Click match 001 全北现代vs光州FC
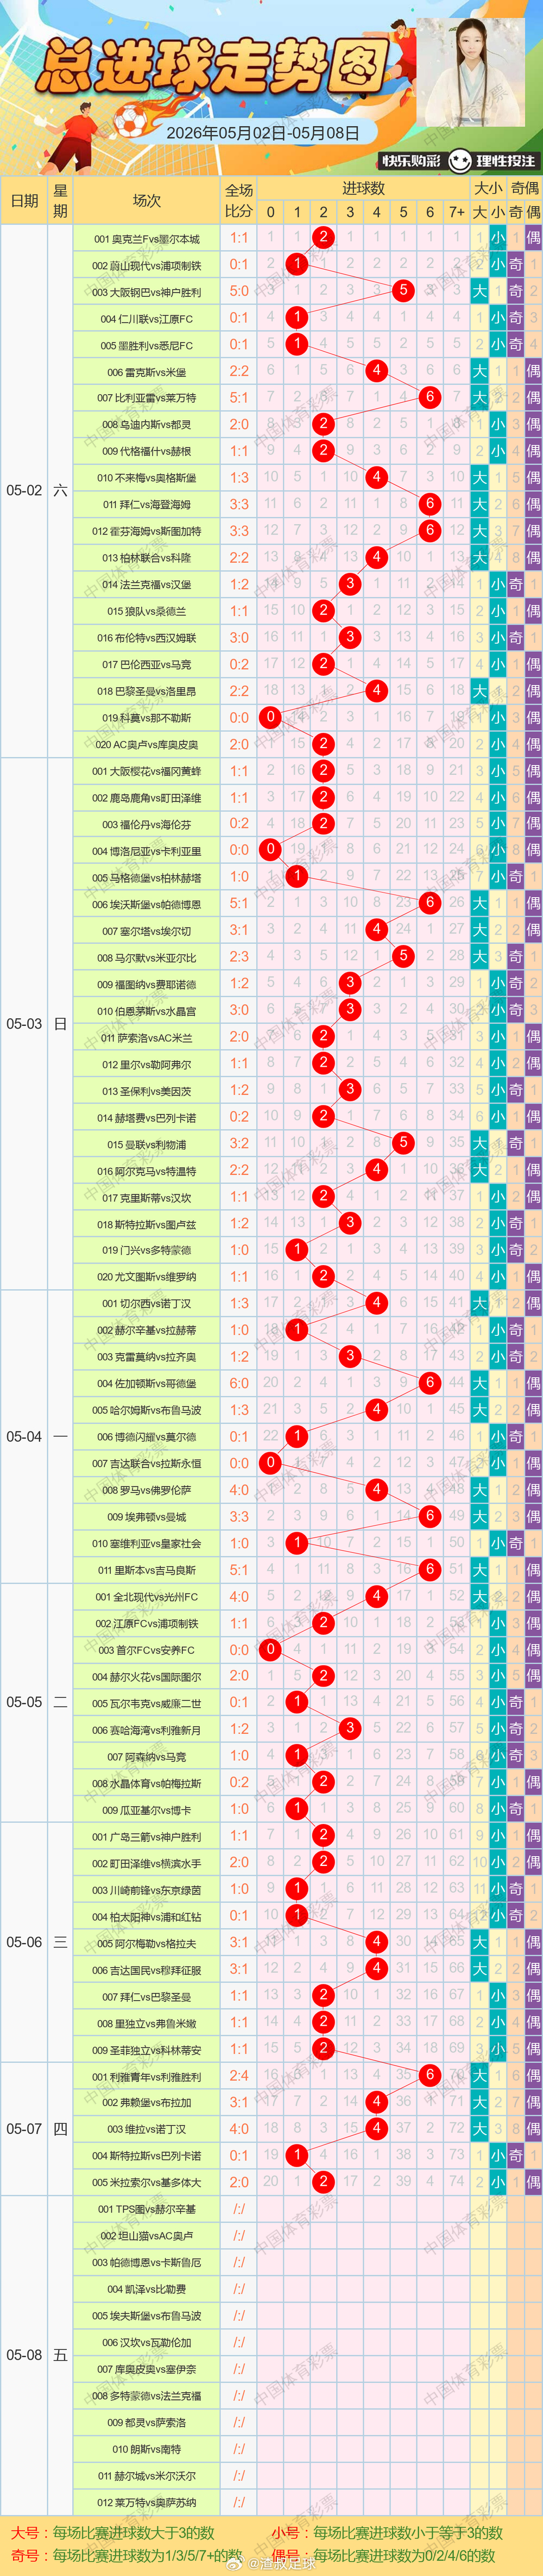The height and width of the screenshot is (2576, 543). pyautogui.click(x=147, y=1597)
